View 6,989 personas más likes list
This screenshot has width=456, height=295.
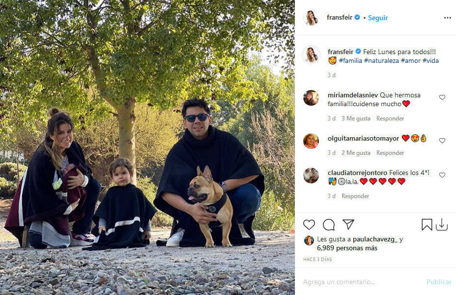click(347, 248)
